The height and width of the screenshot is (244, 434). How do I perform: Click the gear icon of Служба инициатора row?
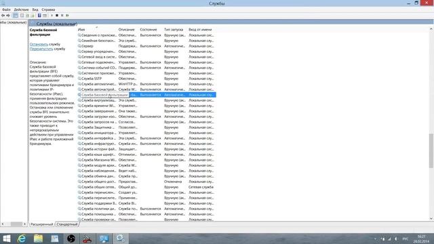tap(79, 133)
